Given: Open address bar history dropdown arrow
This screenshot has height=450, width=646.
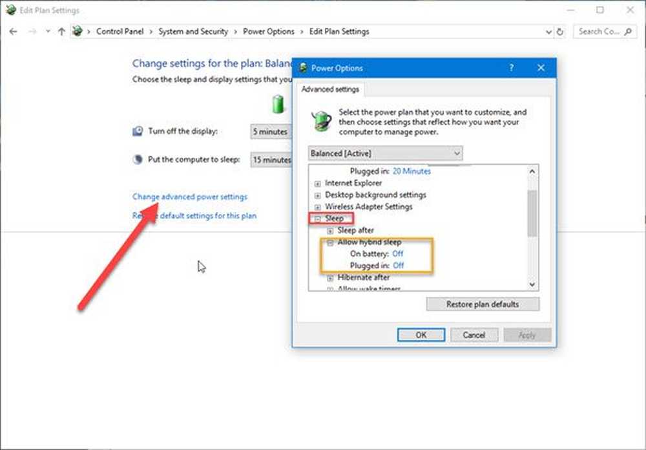Looking at the screenshot, I should (548, 32).
